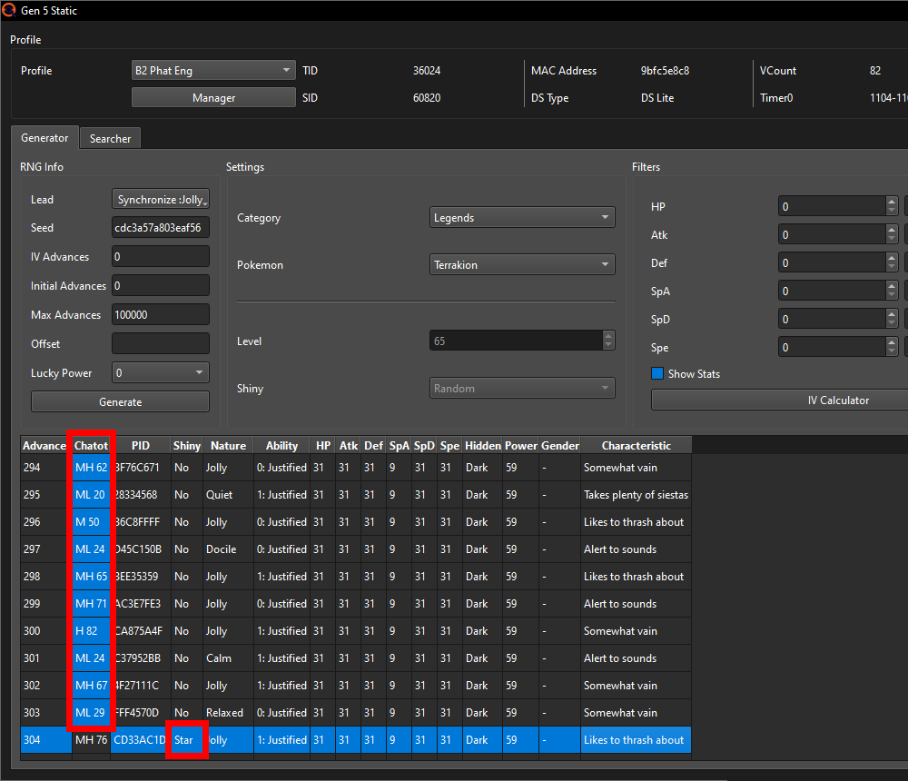The height and width of the screenshot is (781, 908).
Task: Open the IV Calculator button
Action: click(x=837, y=400)
